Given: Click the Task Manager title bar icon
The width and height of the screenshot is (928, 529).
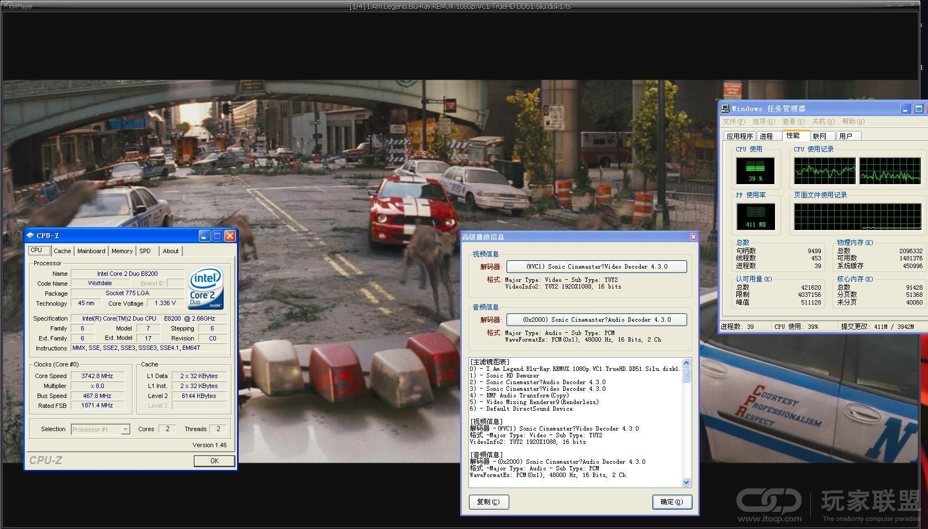Looking at the screenshot, I should (726, 109).
